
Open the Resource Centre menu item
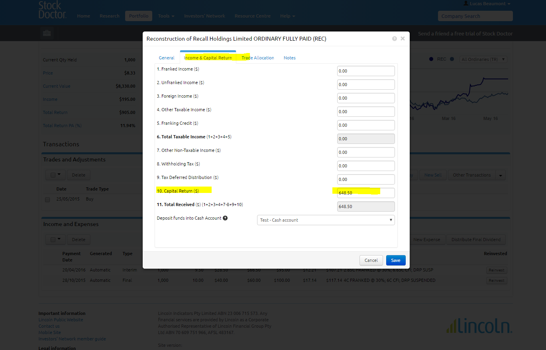click(x=253, y=16)
